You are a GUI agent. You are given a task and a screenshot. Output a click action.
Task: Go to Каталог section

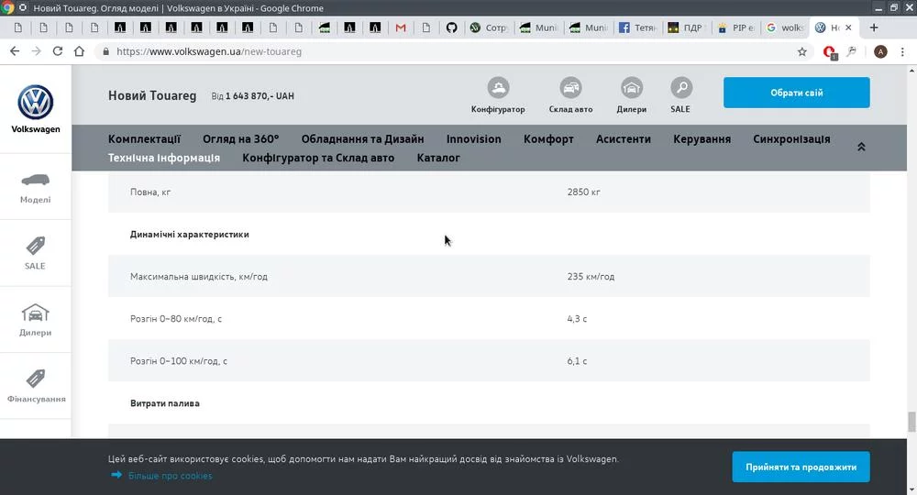[x=438, y=158]
